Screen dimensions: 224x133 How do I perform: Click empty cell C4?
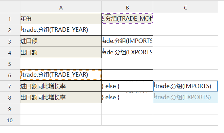185,52
